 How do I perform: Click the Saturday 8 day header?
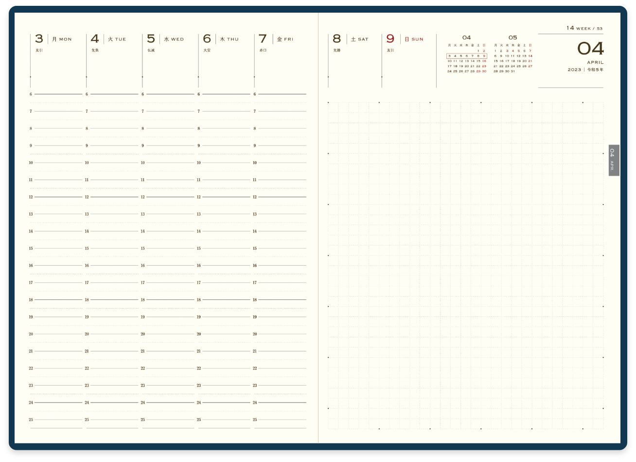350,39
